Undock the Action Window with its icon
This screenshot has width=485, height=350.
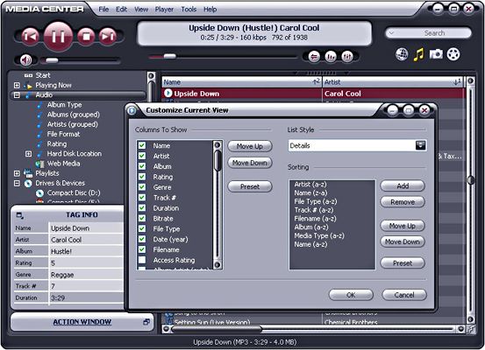(x=146, y=322)
